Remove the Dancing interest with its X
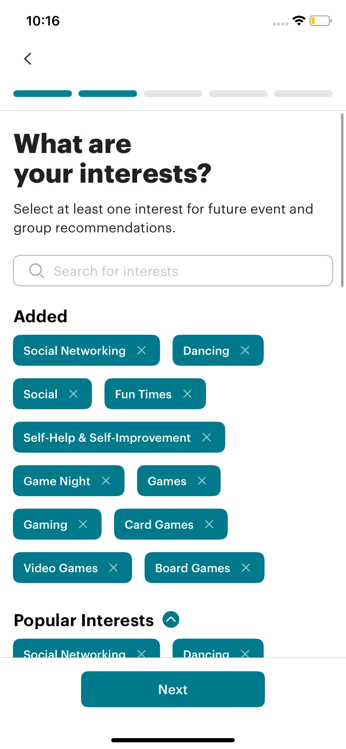Image resolution: width=346 pixels, height=749 pixels. [245, 350]
